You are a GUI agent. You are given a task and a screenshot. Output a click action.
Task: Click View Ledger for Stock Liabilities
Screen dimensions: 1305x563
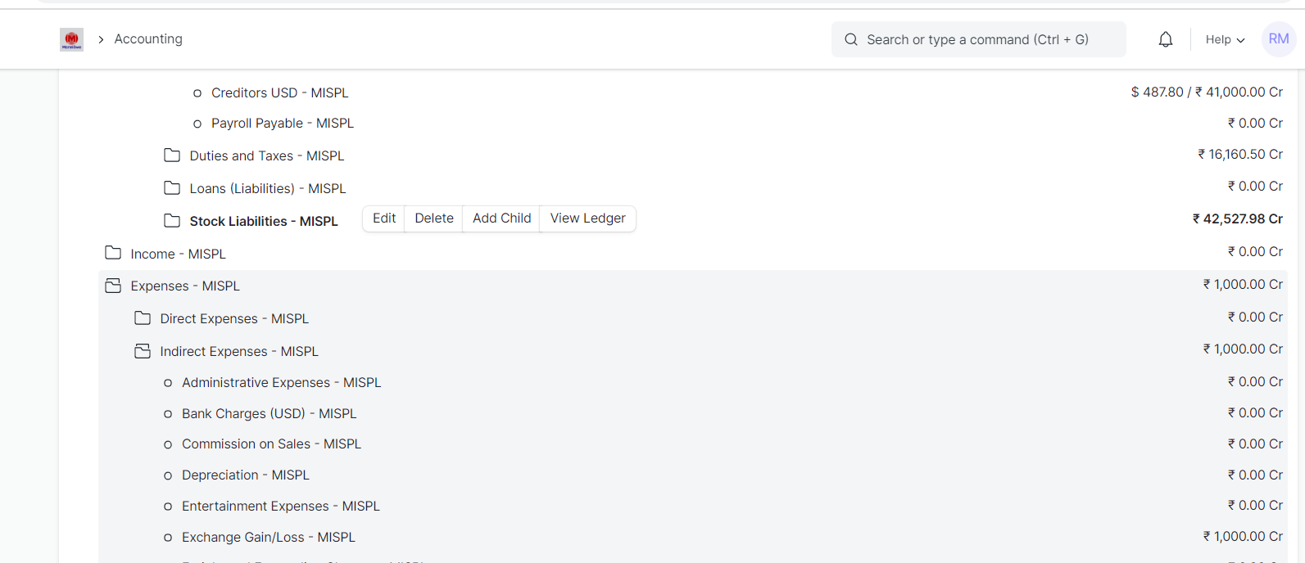tap(588, 218)
